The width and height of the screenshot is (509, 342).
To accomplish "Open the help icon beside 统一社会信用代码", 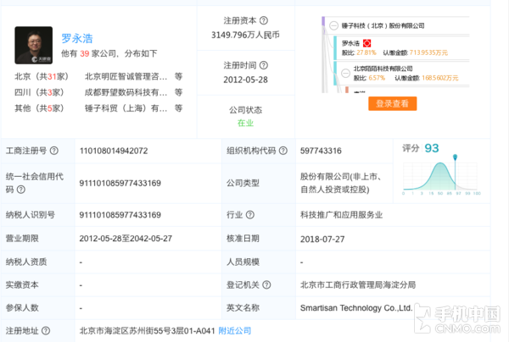I will point(20,190).
